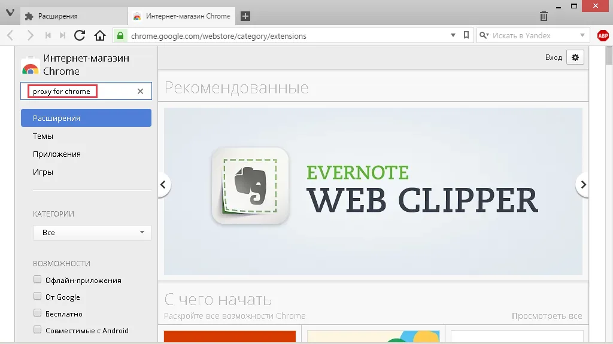
Task: Open the Все categories dropdown
Action: coord(92,233)
